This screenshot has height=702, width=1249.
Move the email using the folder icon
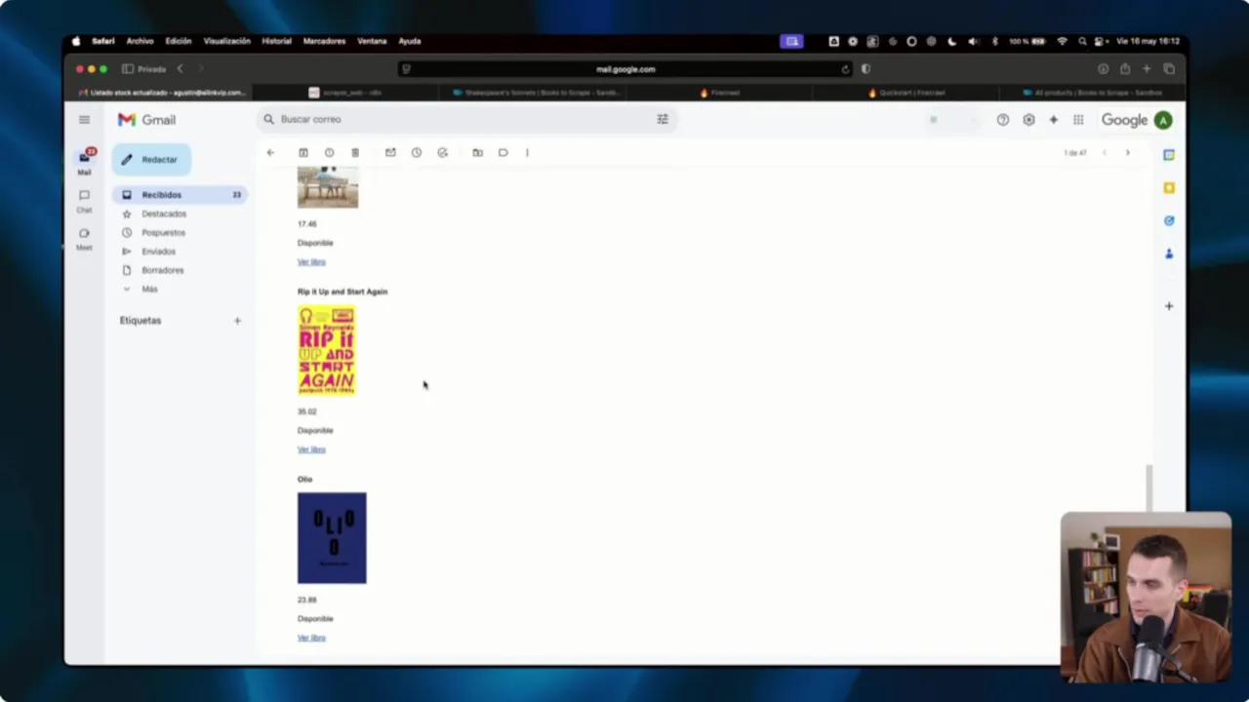click(x=477, y=153)
